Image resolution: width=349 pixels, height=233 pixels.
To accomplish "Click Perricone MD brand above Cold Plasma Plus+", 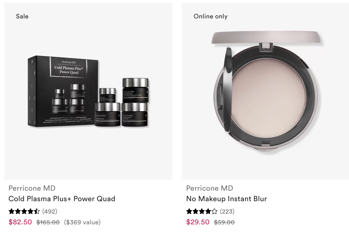I will coord(32,188).
